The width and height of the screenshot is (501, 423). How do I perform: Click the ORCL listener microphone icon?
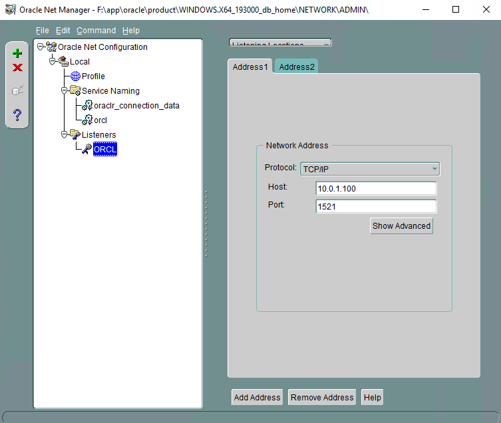click(87, 149)
